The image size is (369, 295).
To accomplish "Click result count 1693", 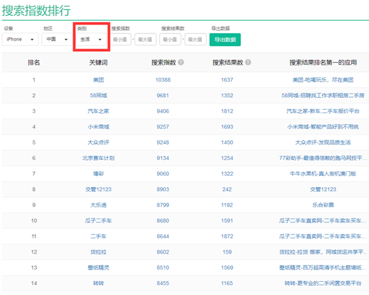I will [227, 127].
